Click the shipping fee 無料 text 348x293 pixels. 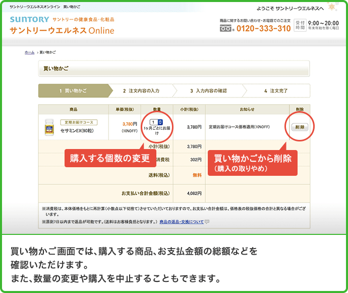[x=197, y=175]
